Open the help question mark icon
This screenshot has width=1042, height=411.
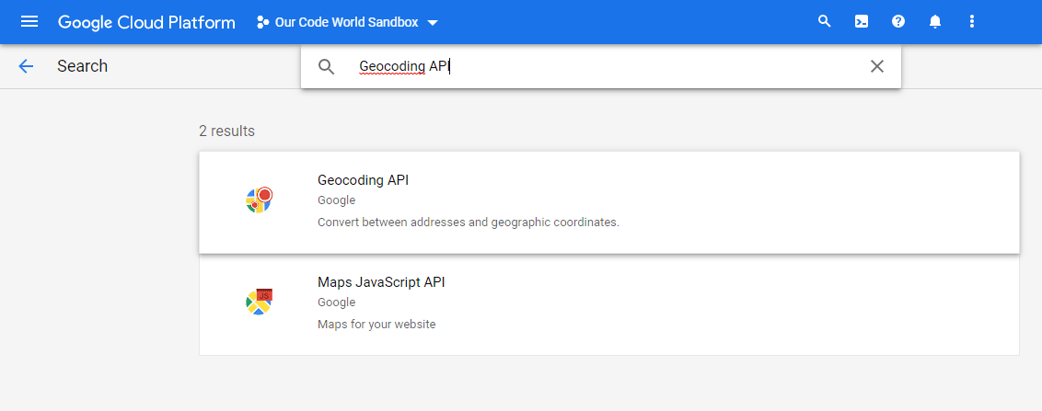coord(898,21)
